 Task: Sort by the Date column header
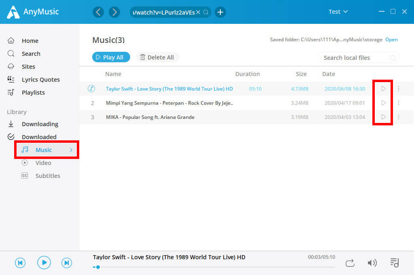(x=328, y=74)
